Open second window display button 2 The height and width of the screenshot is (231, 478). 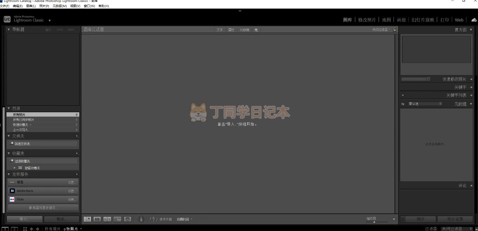pos(14,229)
